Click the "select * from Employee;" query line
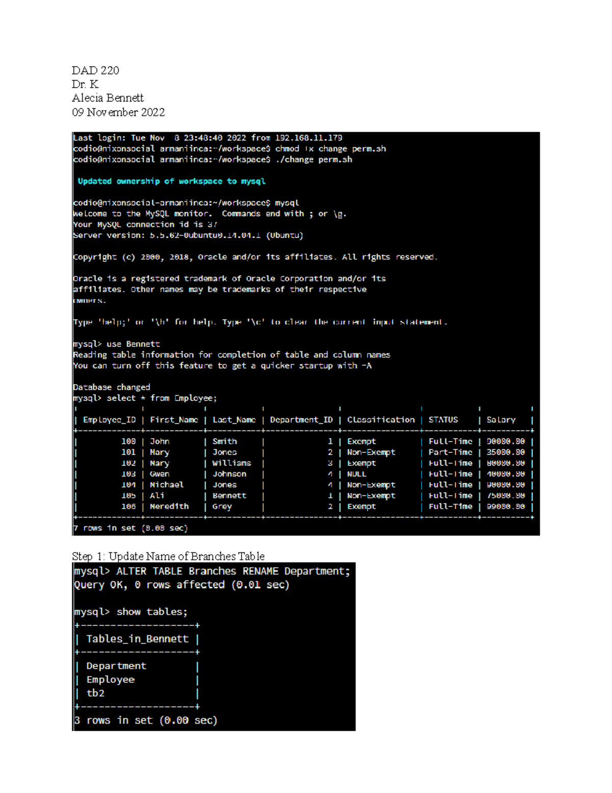 (x=145, y=398)
